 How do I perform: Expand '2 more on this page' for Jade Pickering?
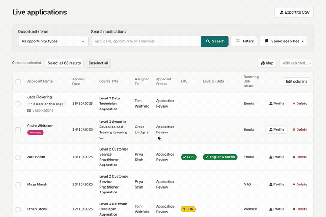[46, 104]
